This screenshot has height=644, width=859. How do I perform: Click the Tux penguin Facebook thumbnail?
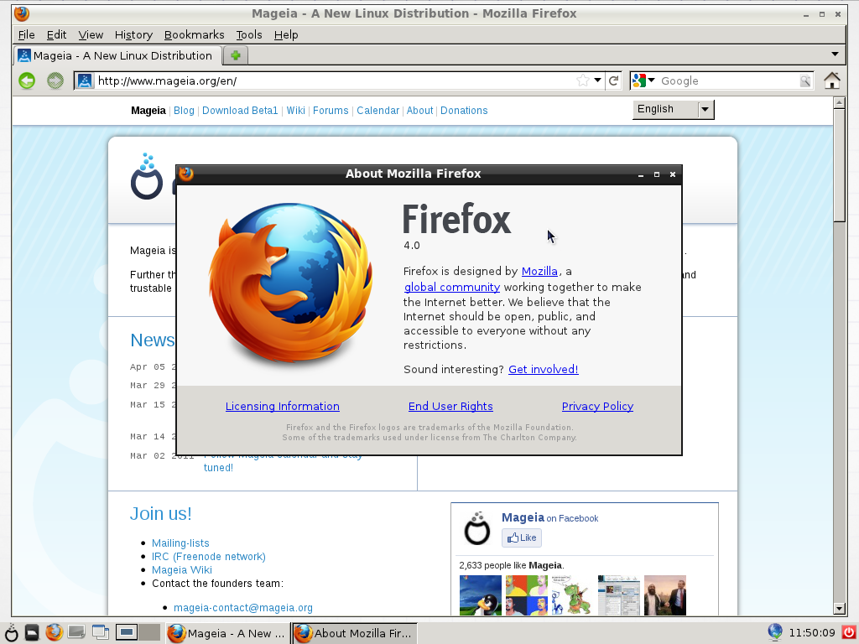(481, 595)
